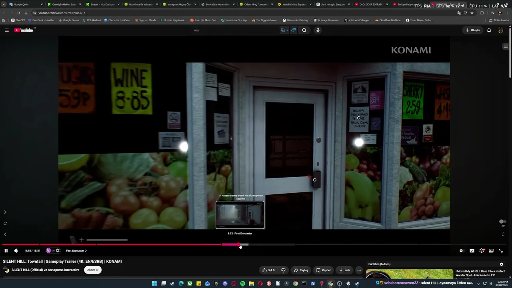The width and height of the screenshot is (512, 288).
Task: Open the extension gear beside the ON toggle
Action: (x=58, y=251)
